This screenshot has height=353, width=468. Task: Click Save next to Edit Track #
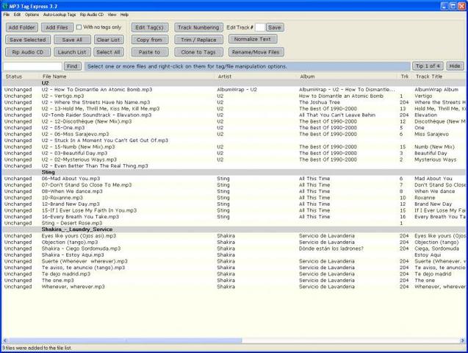click(275, 27)
